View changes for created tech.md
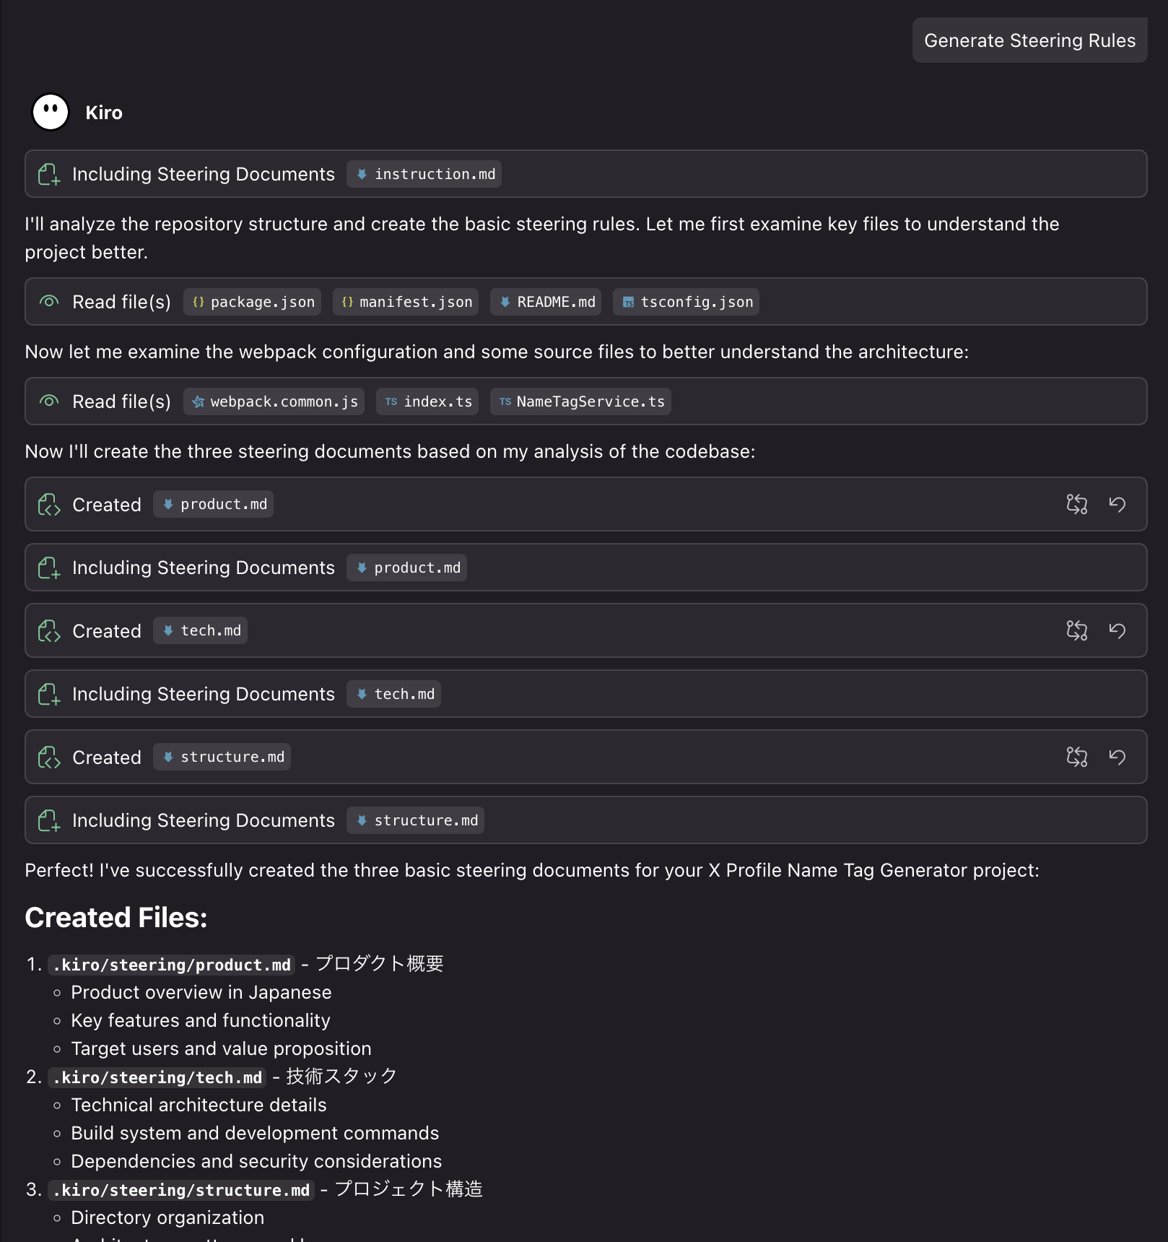1168x1242 pixels. coord(1076,630)
